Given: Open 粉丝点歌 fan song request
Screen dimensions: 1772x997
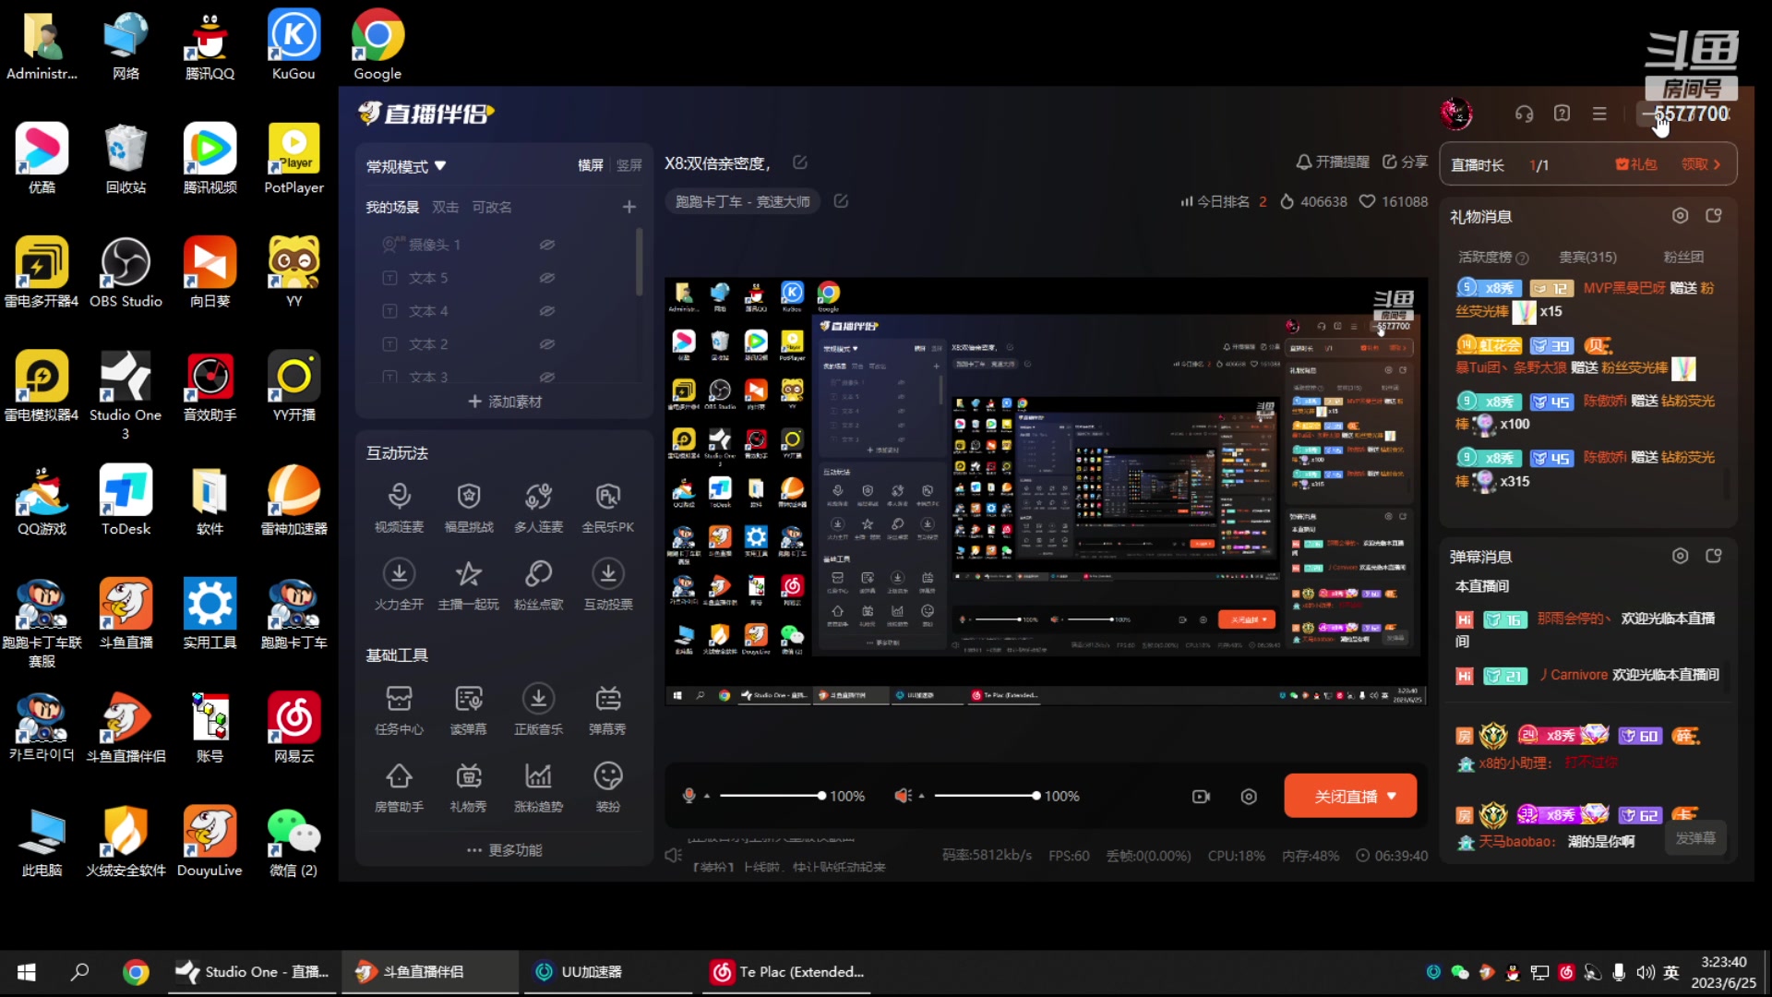Looking at the screenshot, I should point(538,584).
